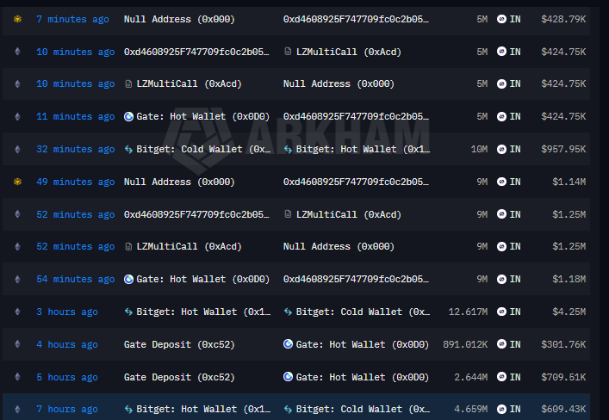Screen dimensions: 609x420
Task: Open the 32 minutes ago transaction link
Action: pos(75,149)
